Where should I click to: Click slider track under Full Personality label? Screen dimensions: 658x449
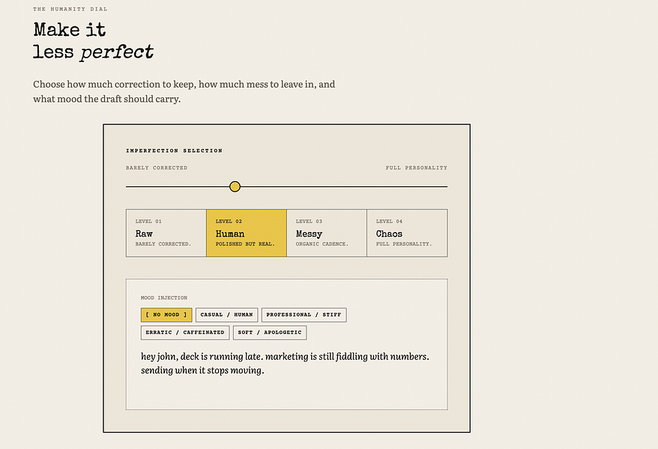point(416,187)
